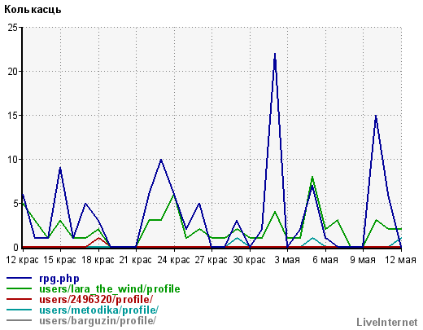Viewport: 423px width, 330px height.
Task: Click the 12 мая x-axis label
Action: pyautogui.click(x=400, y=260)
